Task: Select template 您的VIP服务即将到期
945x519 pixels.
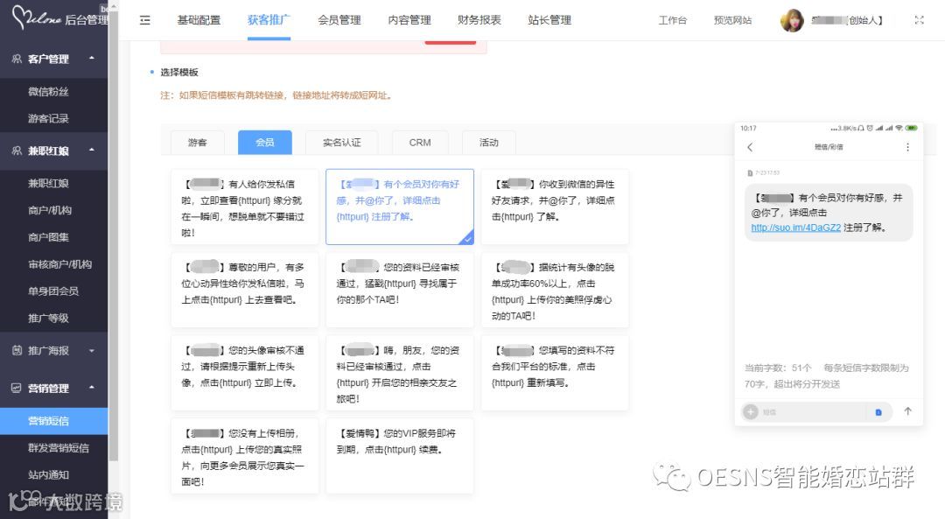Action: point(400,456)
